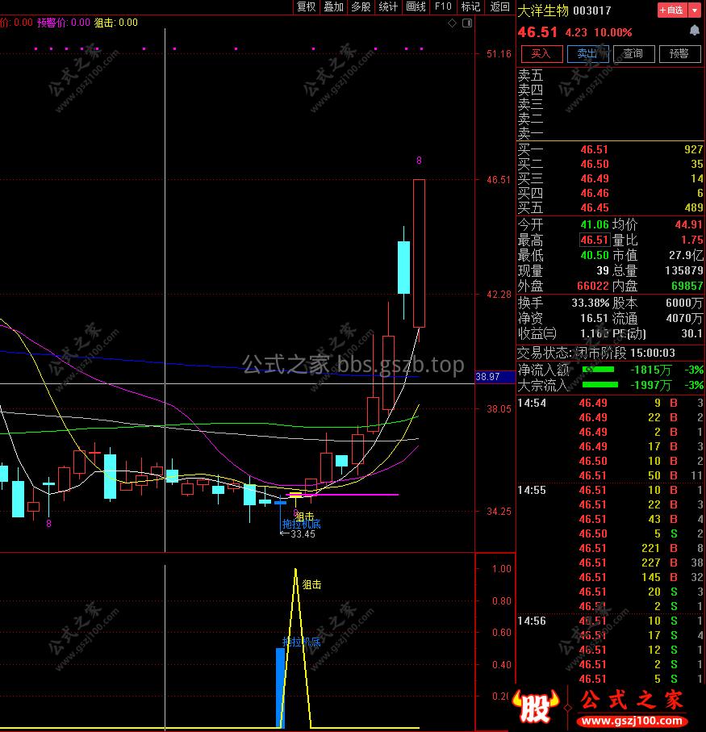Click the 买三 bid price 46.49
This screenshot has width=706, height=732.
coord(594,178)
